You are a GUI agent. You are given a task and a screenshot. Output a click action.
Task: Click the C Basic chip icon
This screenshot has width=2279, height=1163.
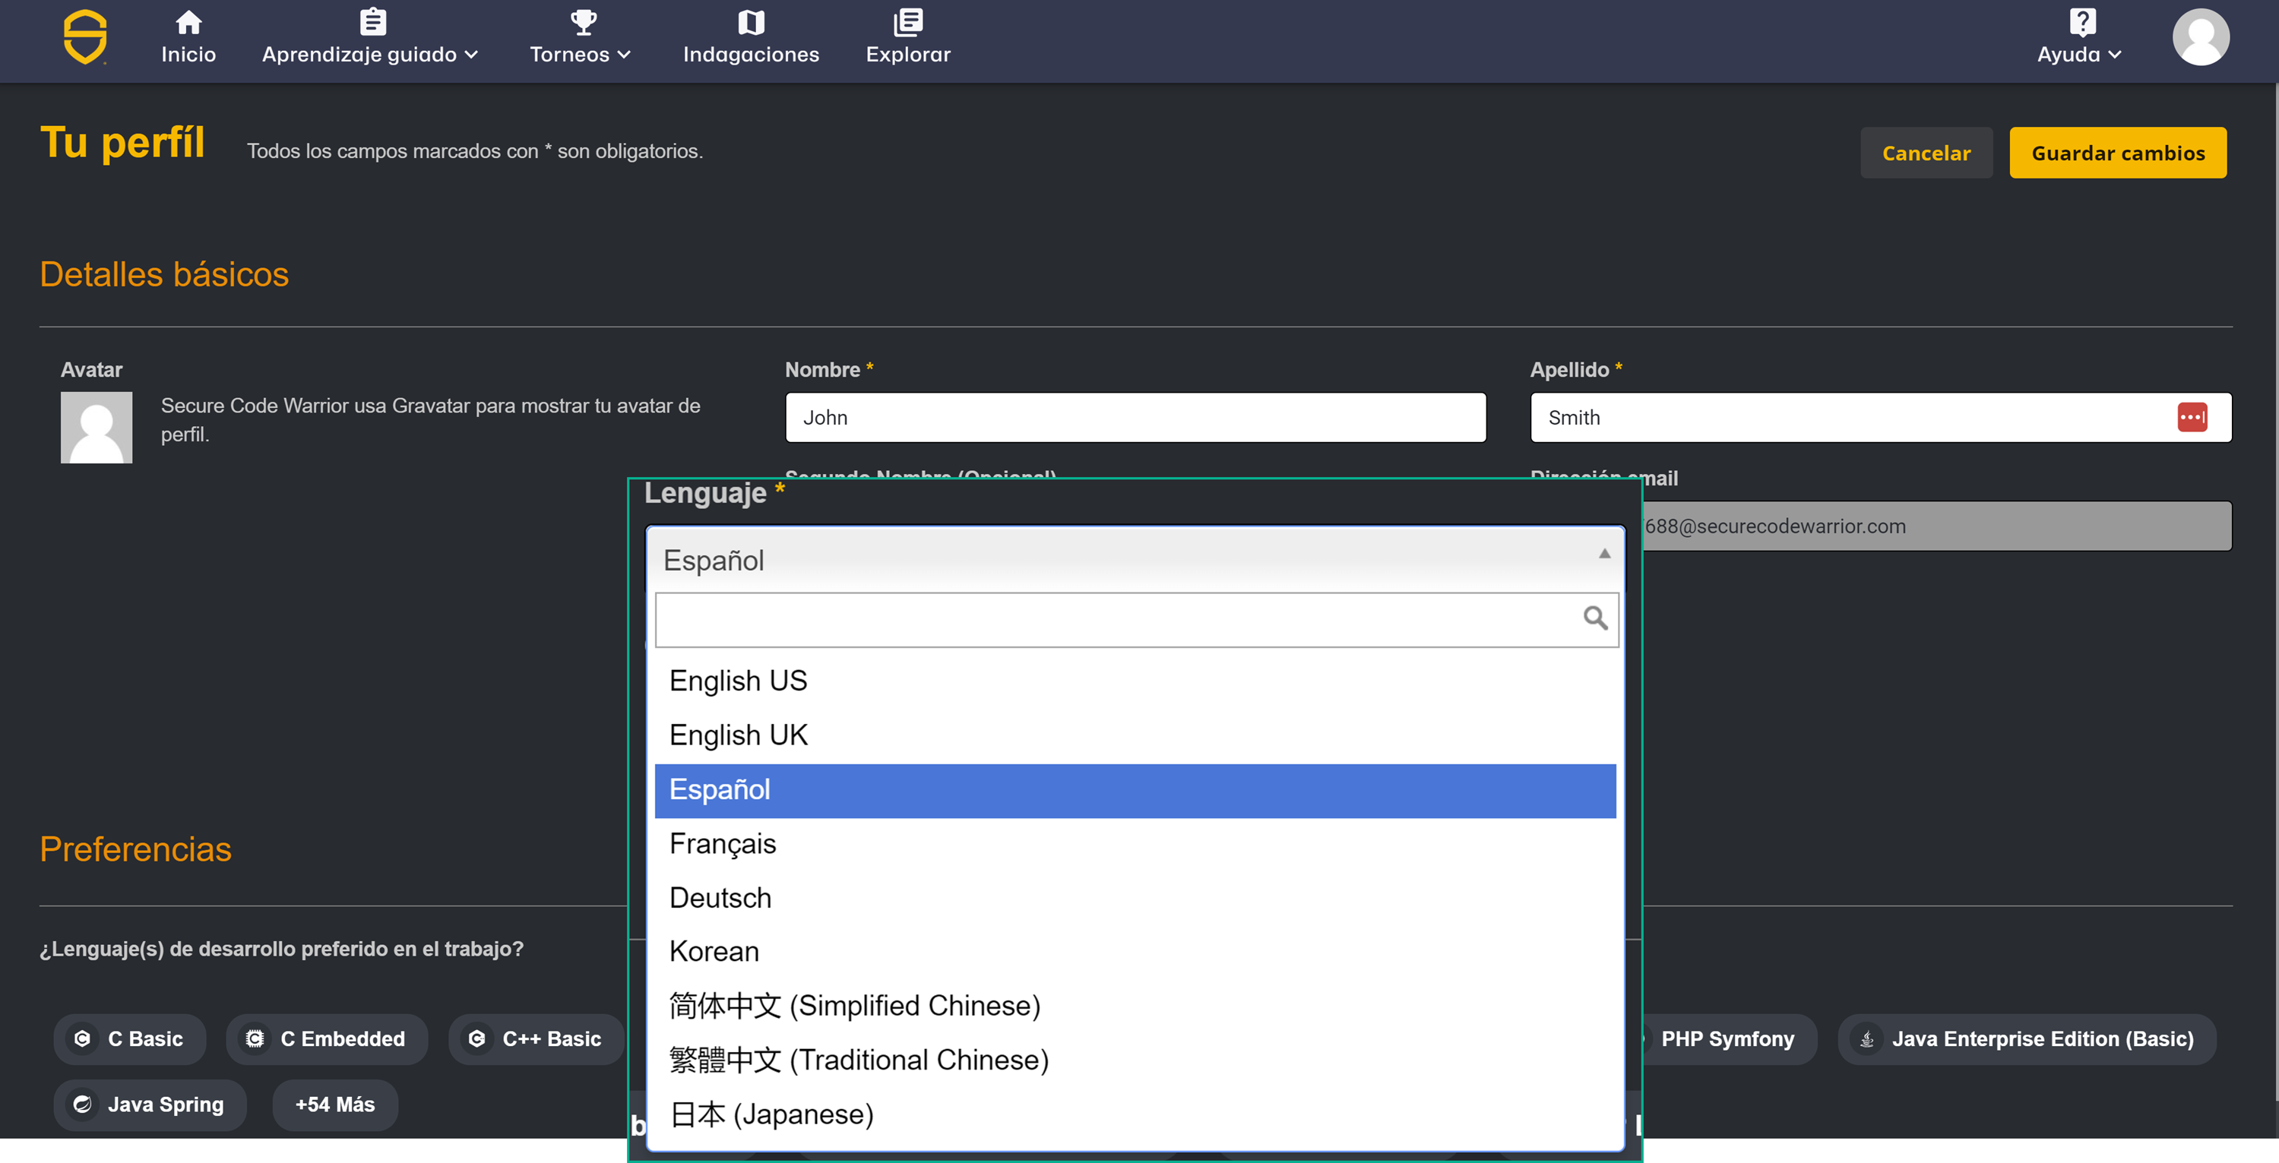click(82, 1038)
